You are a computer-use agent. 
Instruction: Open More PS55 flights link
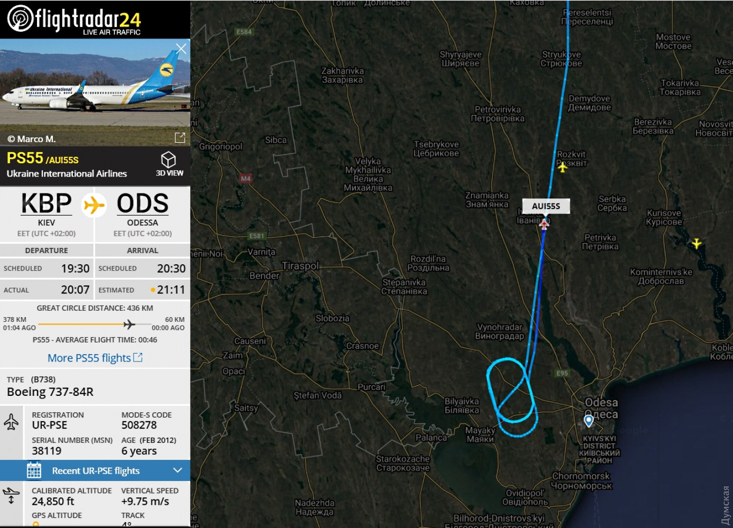pyautogui.click(x=95, y=358)
